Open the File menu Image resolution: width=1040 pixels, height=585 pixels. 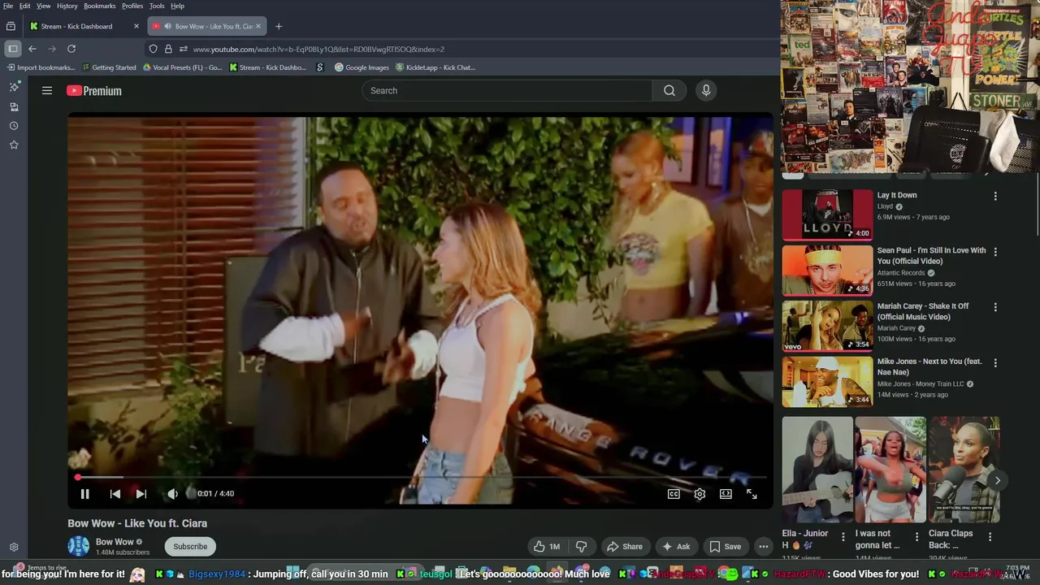(x=8, y=6)
